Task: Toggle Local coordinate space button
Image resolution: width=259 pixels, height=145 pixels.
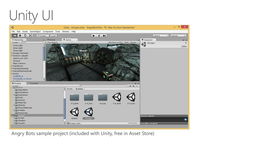Action: pyautogui.click(x=52, y=36)
